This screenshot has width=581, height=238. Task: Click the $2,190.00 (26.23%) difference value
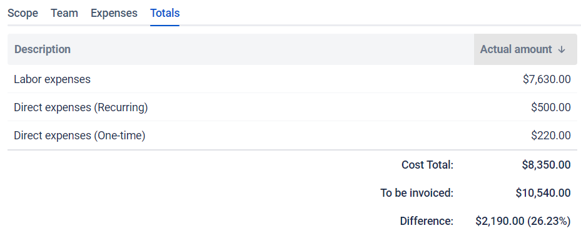(523, 221)
